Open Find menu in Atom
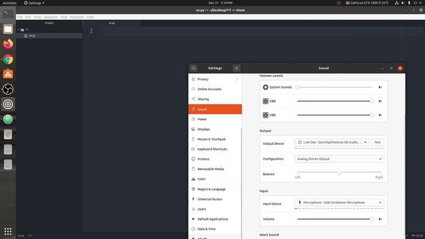 pos(64,17)
